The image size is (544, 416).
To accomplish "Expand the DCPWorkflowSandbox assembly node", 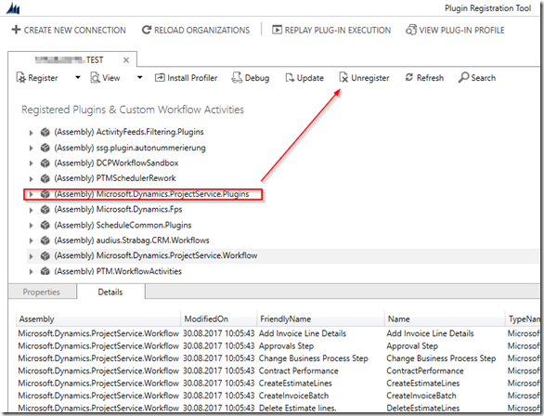I will (31, 163).
